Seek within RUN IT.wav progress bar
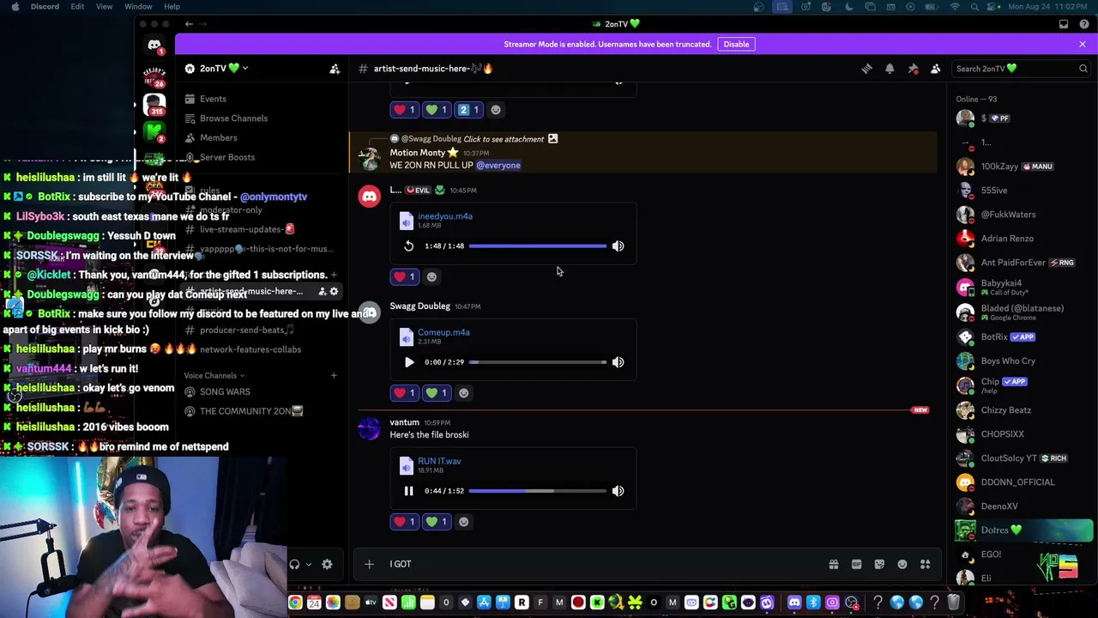Viewport: 1098px width, 618px height. click(x=537, y=491)
